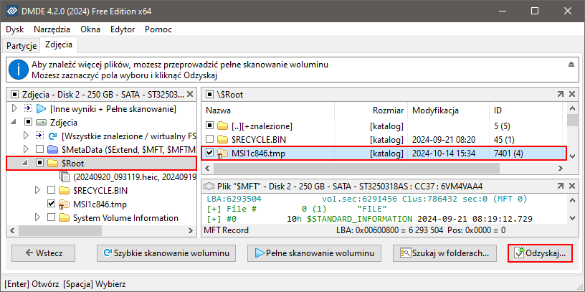This screenshot has width=585, height=292.
Task: Check $RECYCLE.BIN box in file list
Action: tap(211, 139)
